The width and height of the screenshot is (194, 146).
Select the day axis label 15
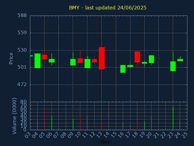(x=114, y=135)
